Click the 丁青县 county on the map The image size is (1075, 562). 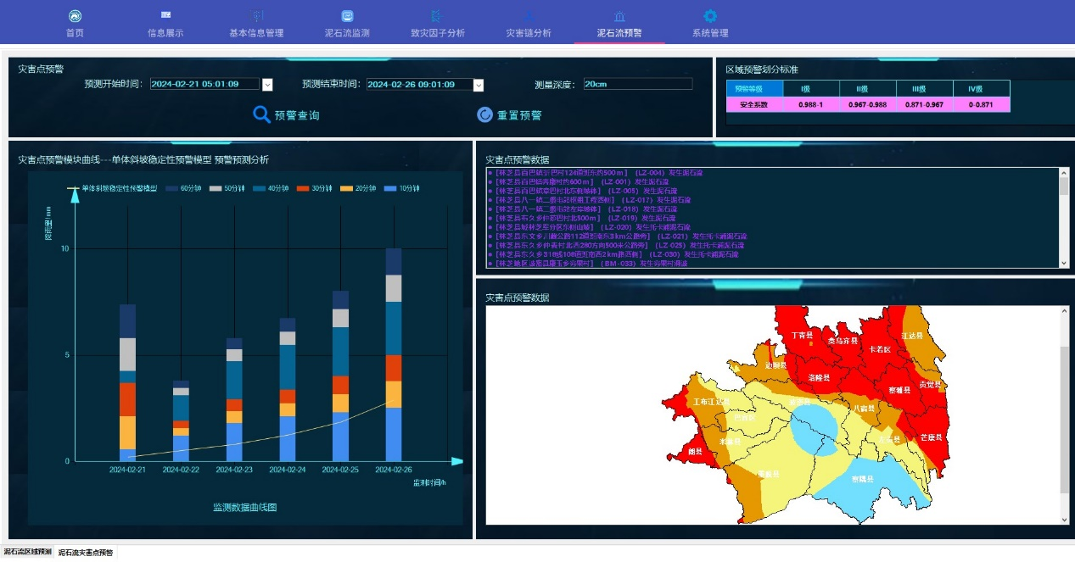(x=802, y=335)
